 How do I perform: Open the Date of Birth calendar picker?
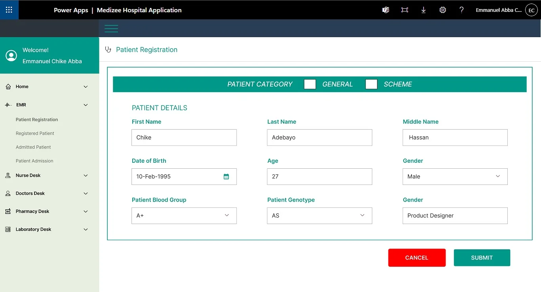coord(226,177)
